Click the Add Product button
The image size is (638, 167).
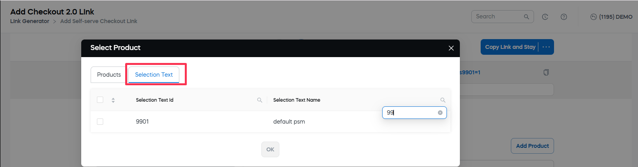coord(532,146)
